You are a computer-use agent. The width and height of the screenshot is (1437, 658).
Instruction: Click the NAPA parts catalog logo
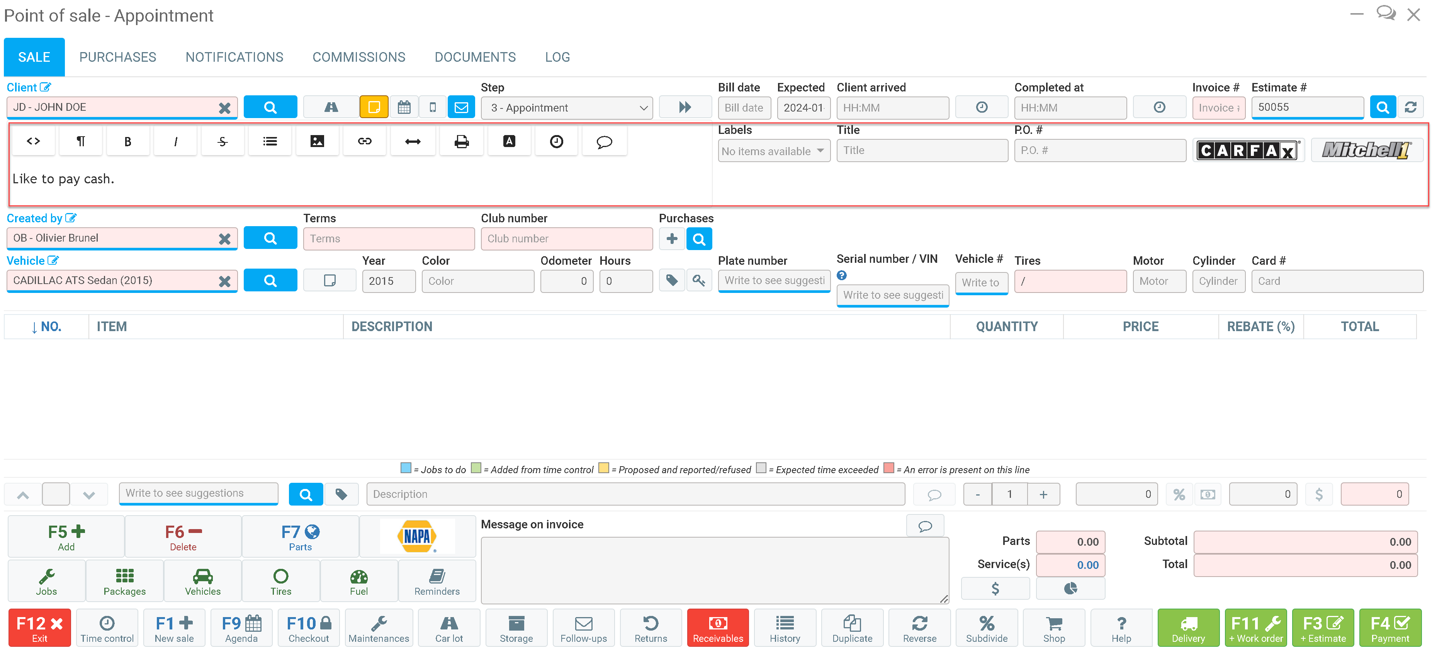tap(417, 536)
